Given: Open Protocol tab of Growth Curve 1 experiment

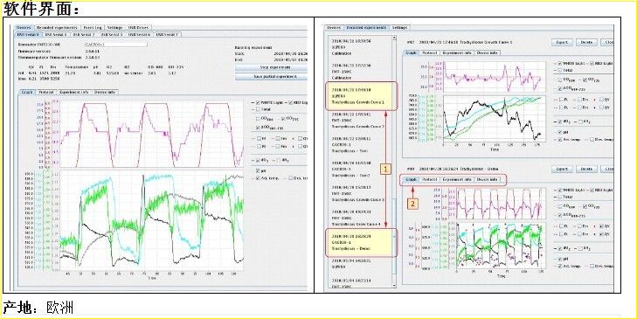Looking at the screenshot, I should pyautogui.click(x=429, y=52).
